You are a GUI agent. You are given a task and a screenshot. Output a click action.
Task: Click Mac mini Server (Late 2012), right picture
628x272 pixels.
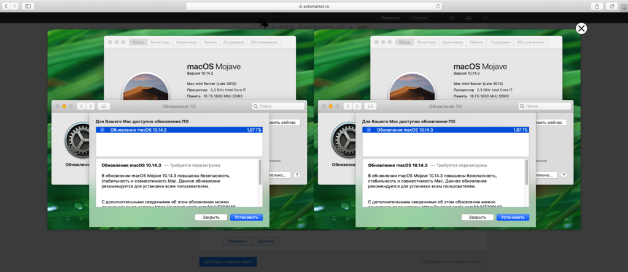[x=478, y=84]
